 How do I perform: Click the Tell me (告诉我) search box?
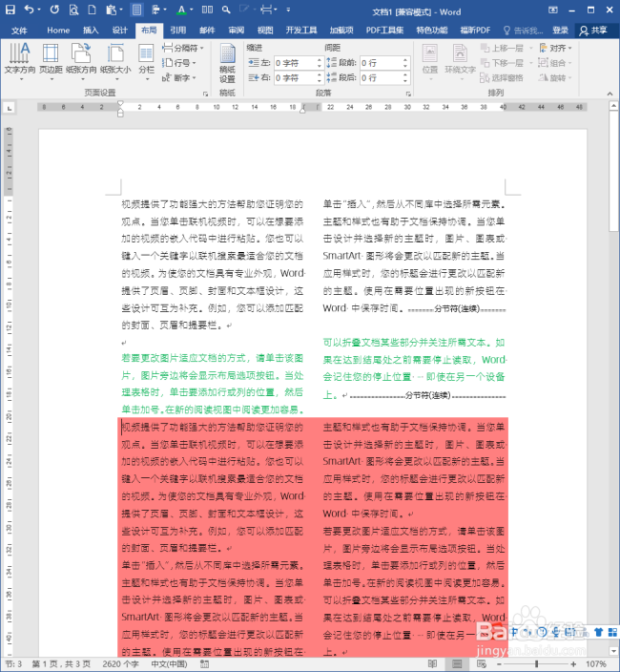(523, 31)
